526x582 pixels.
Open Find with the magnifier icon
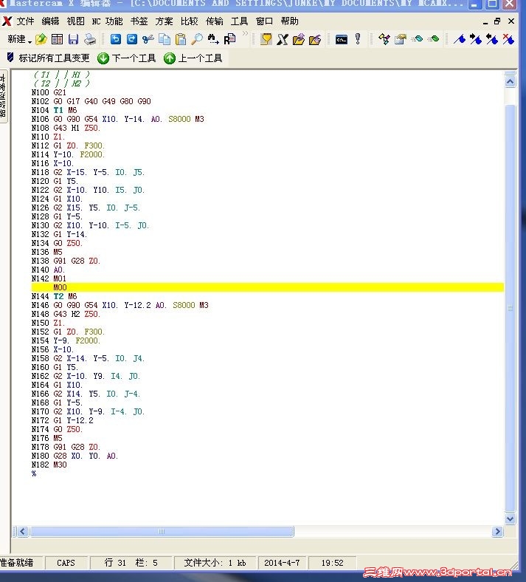click(x=196, y=39)
